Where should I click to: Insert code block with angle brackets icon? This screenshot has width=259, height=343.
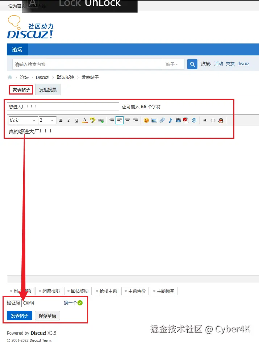[x=213, y=120]
